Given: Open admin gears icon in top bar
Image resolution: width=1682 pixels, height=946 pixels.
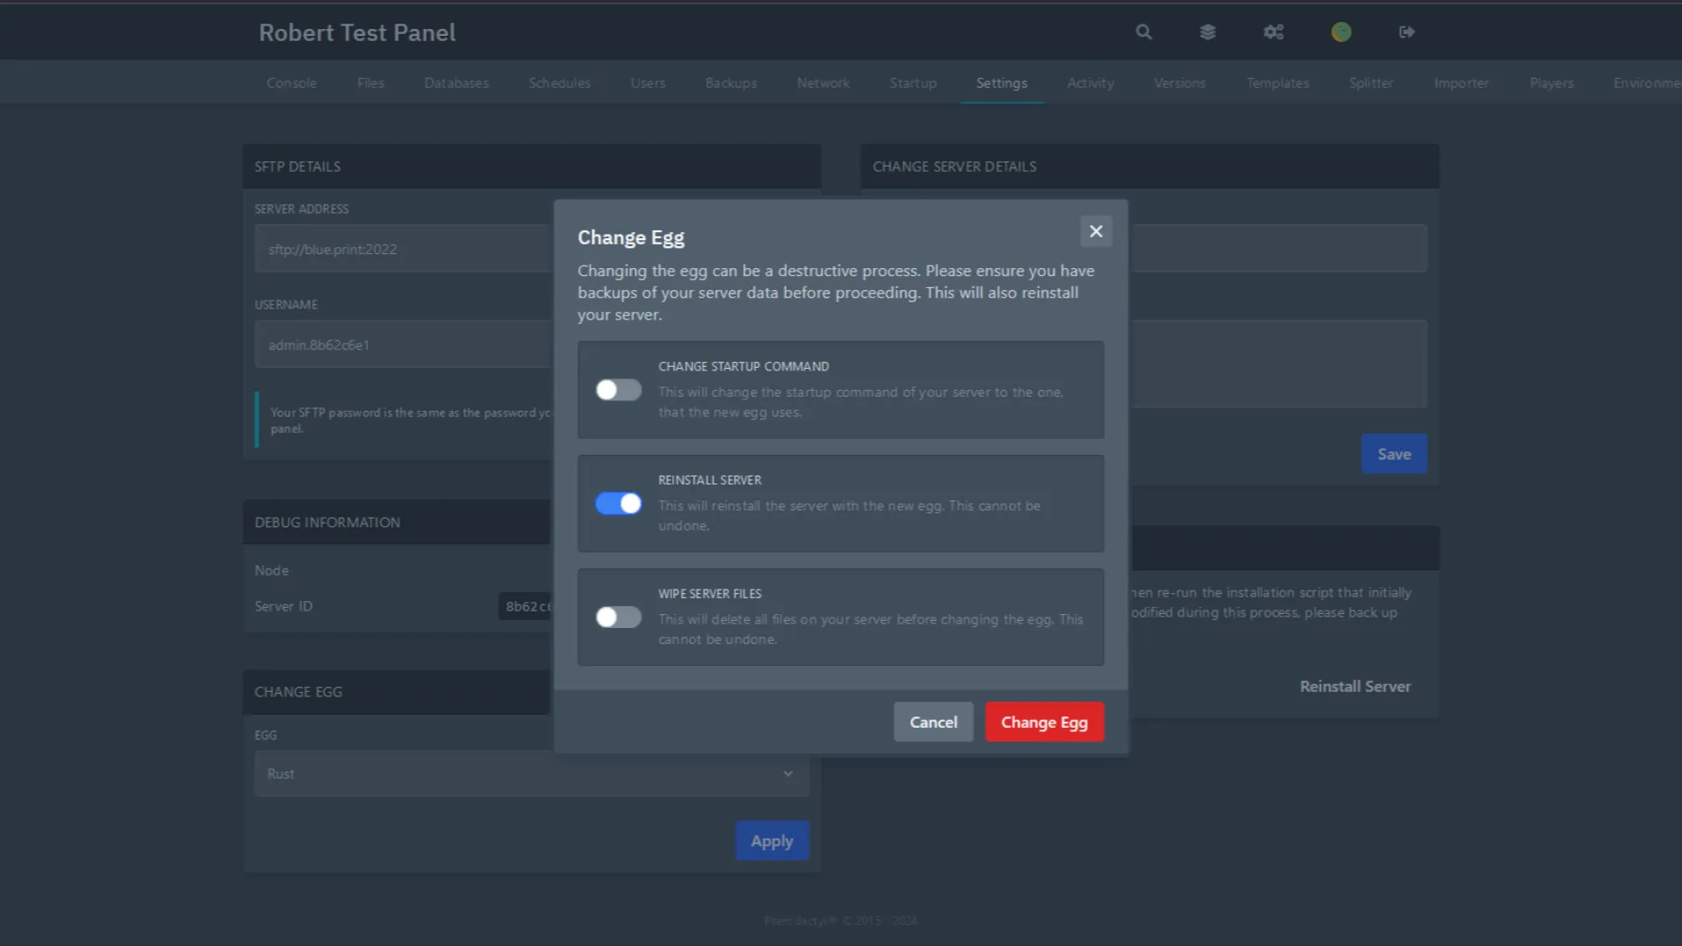Looking at the screenshot, I should click(1273, 32).
